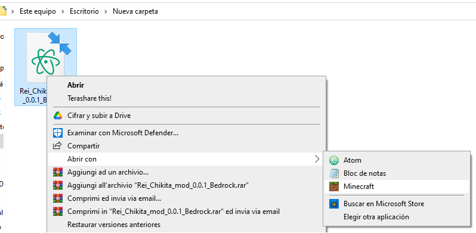Choose Compartir in context menu
The image size is (476, 233).
click(x=84, y=146)
